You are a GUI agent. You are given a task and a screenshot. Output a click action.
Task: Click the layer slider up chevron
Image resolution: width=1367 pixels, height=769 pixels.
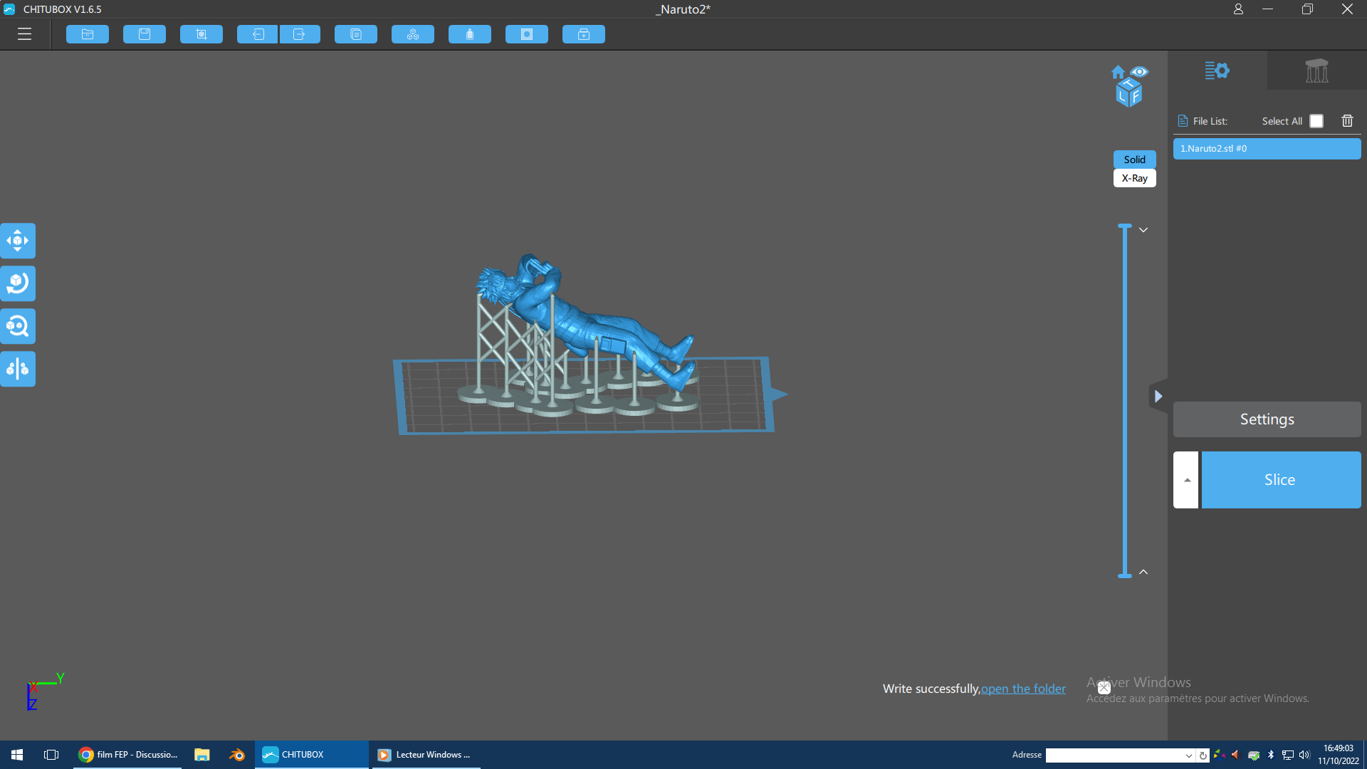(1143, 572)
